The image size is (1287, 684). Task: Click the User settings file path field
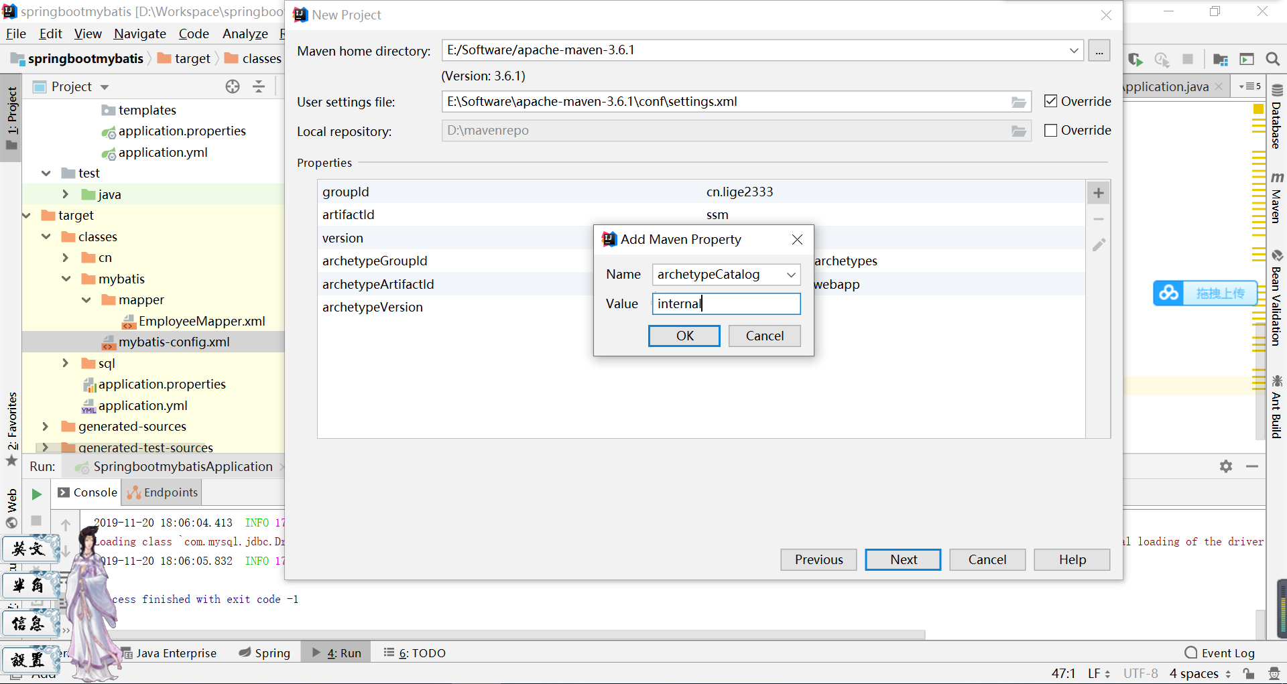[736, 102]
